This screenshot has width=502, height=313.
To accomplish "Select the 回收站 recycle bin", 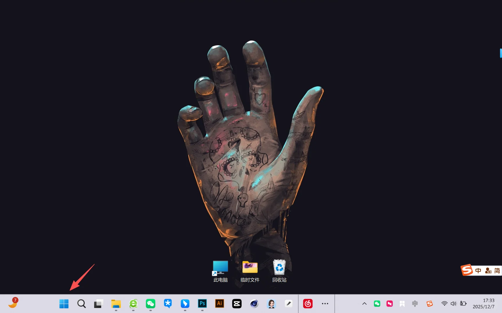I will point(279,271).
